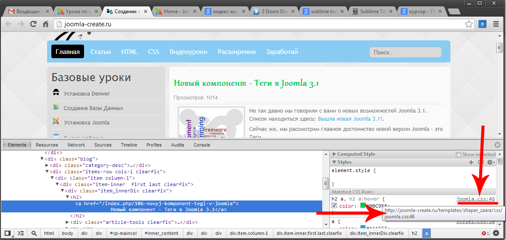Collapse the div class blog node
Image resolution: width=506 pixels, height=240 pixels.
(x=42, y=159)
